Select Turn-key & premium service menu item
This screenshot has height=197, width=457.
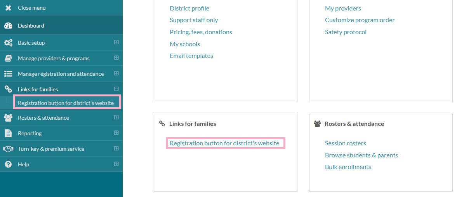(51, 149)
